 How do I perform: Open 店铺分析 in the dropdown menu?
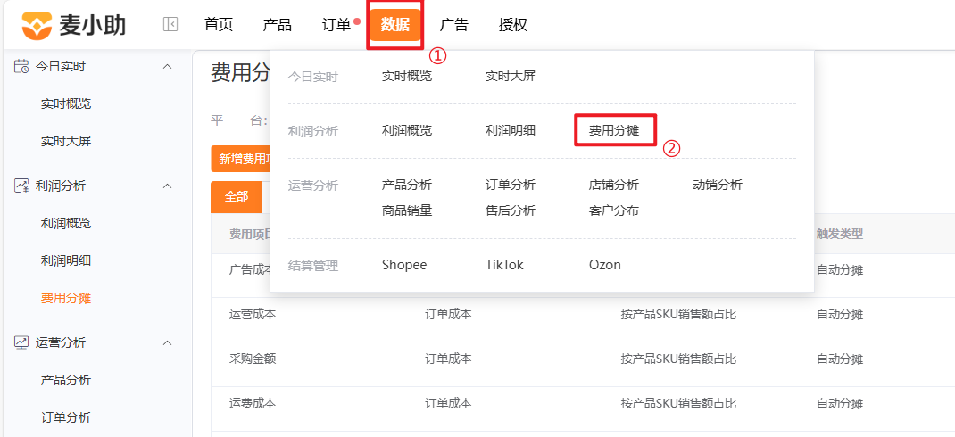614,185
